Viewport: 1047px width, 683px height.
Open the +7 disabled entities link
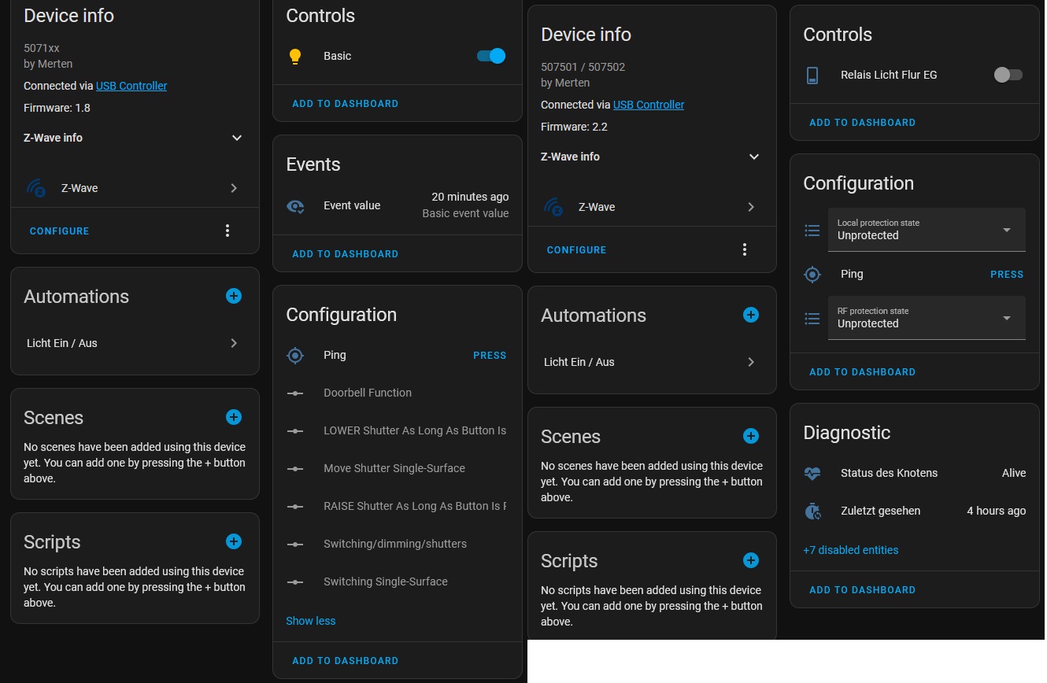click(850, 550)
